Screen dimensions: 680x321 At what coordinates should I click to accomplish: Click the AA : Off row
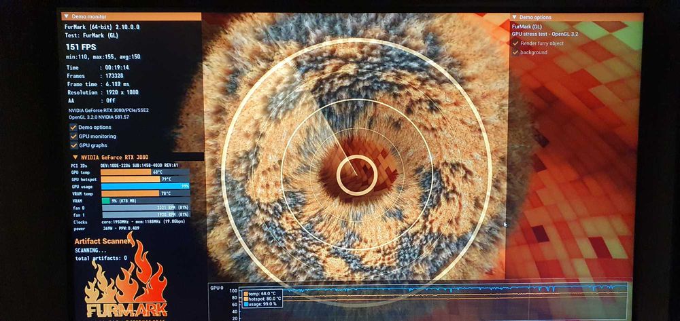click(91, 101)
